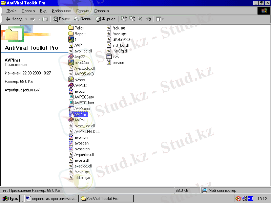Image resolution: width=271 pixels, height=203 pixels.
Task: Switch to сервистик программала Word task
Action: [51, 199]
